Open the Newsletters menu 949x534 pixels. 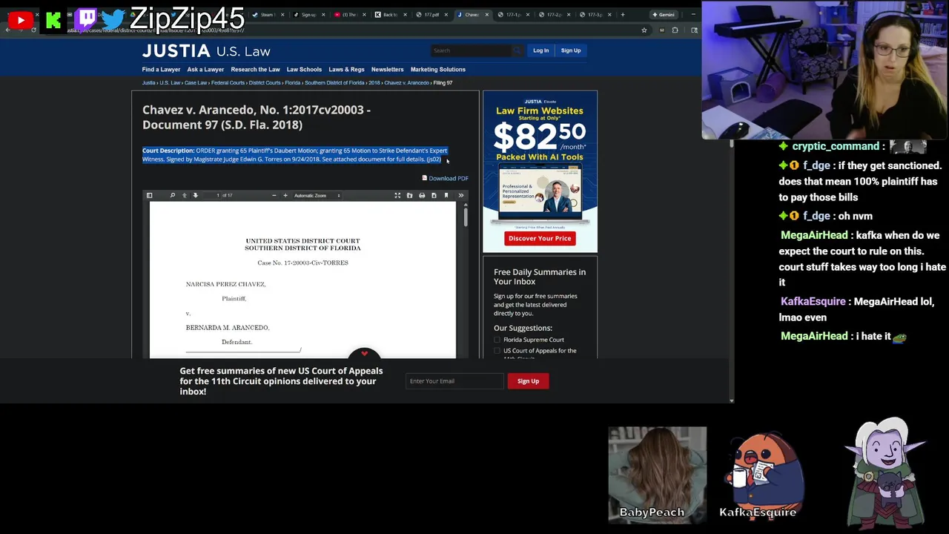coord(387,70)
